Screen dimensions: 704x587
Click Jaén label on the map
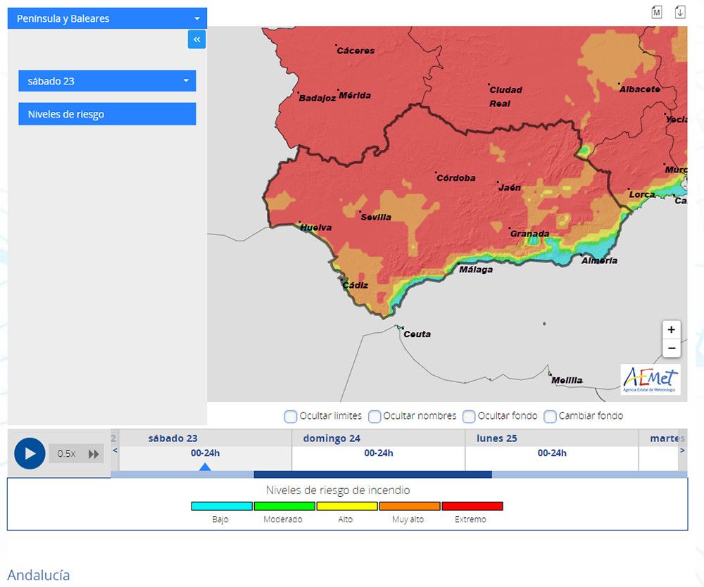[x=510, y=188]
